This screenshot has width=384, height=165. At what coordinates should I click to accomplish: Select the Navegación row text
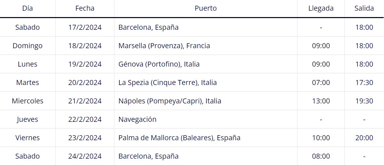coord(138,119)
